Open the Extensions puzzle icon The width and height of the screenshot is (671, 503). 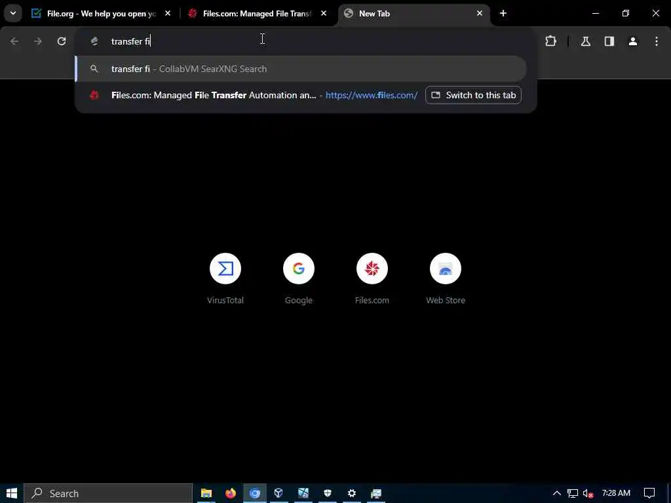pos(550,41)
